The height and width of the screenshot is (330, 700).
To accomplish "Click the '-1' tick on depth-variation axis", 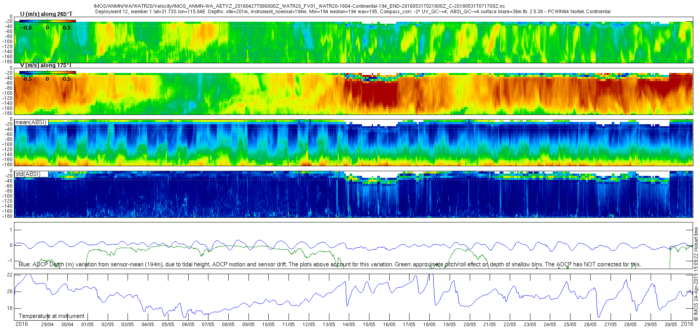I will point(10,261).
